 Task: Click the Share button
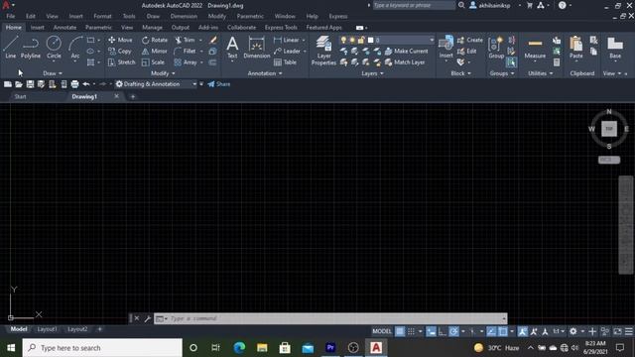[x=218, y=84]
